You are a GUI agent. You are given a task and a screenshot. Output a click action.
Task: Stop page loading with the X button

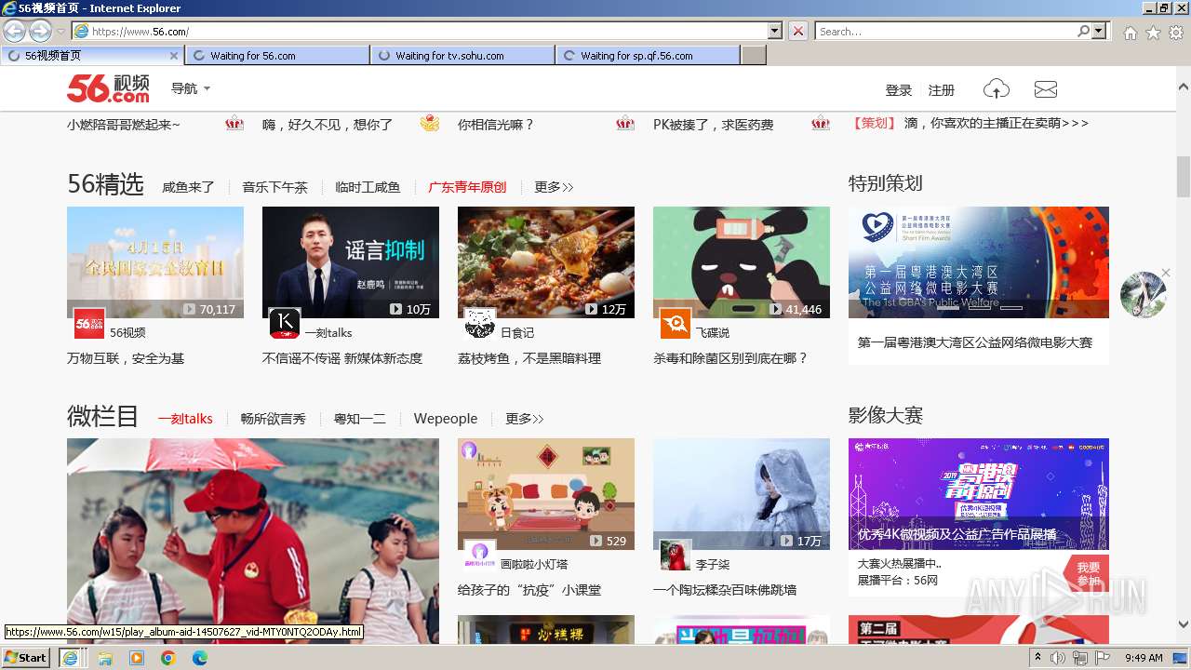click(798, 31)
